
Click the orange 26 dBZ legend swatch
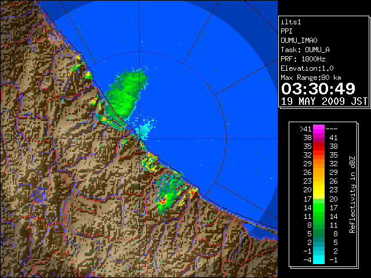319,173
